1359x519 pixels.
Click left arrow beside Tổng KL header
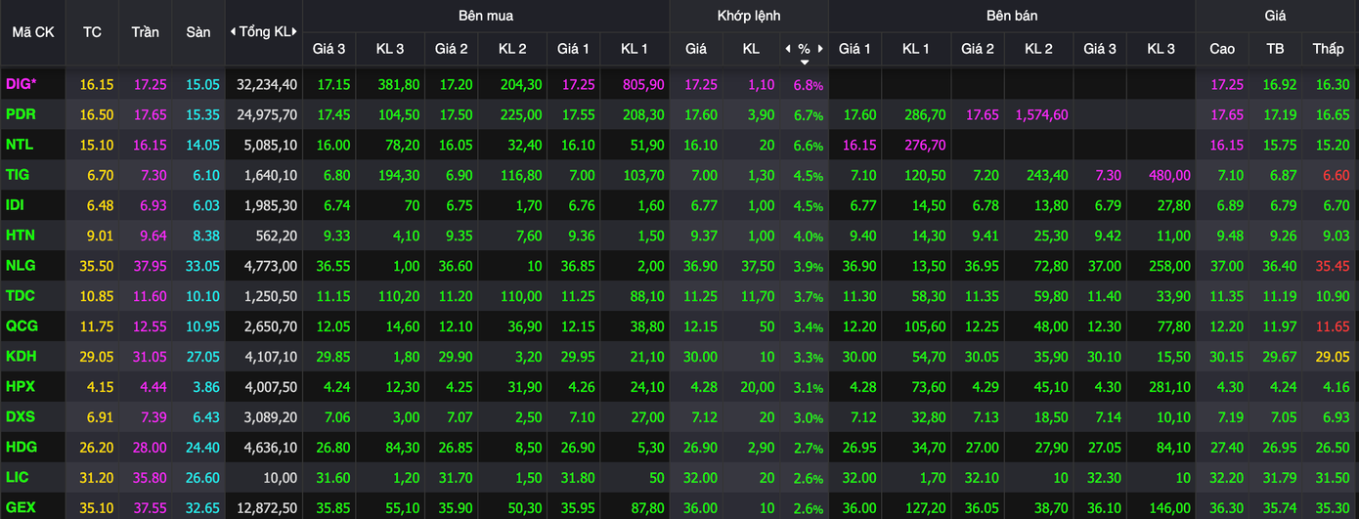click(x=233, y=32)
